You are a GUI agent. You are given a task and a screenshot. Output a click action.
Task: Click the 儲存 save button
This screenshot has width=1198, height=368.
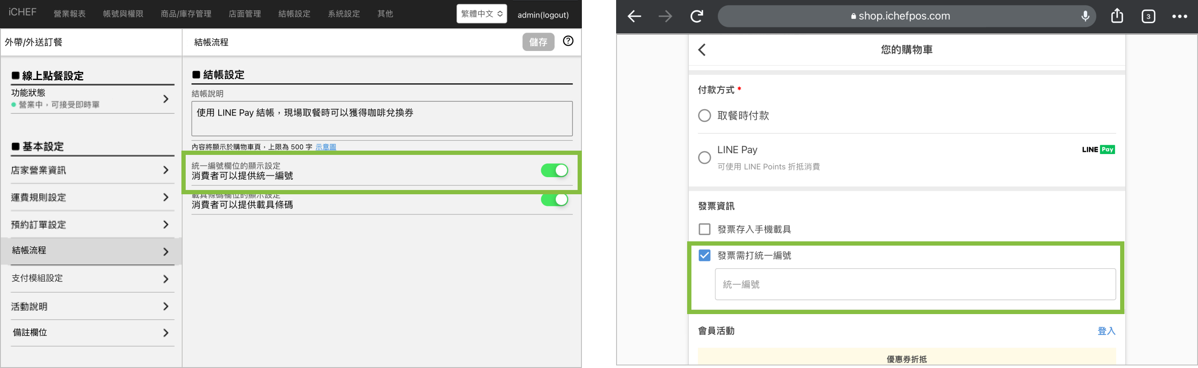click(x=538, y=42)
